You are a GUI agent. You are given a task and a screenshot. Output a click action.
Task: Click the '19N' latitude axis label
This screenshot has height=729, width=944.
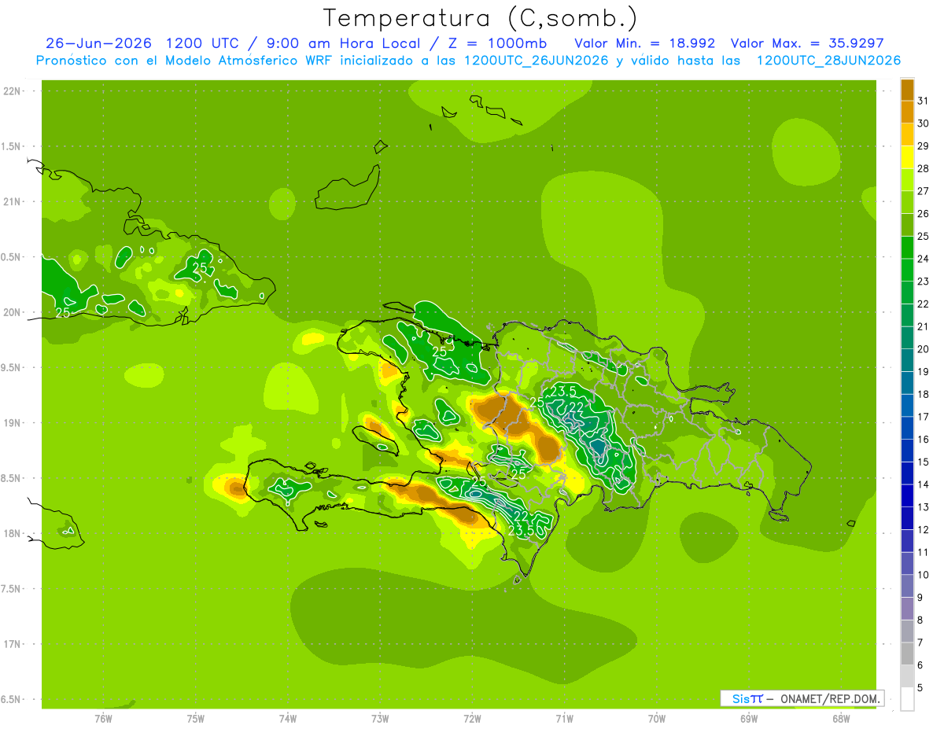click(x=13, y=423)
